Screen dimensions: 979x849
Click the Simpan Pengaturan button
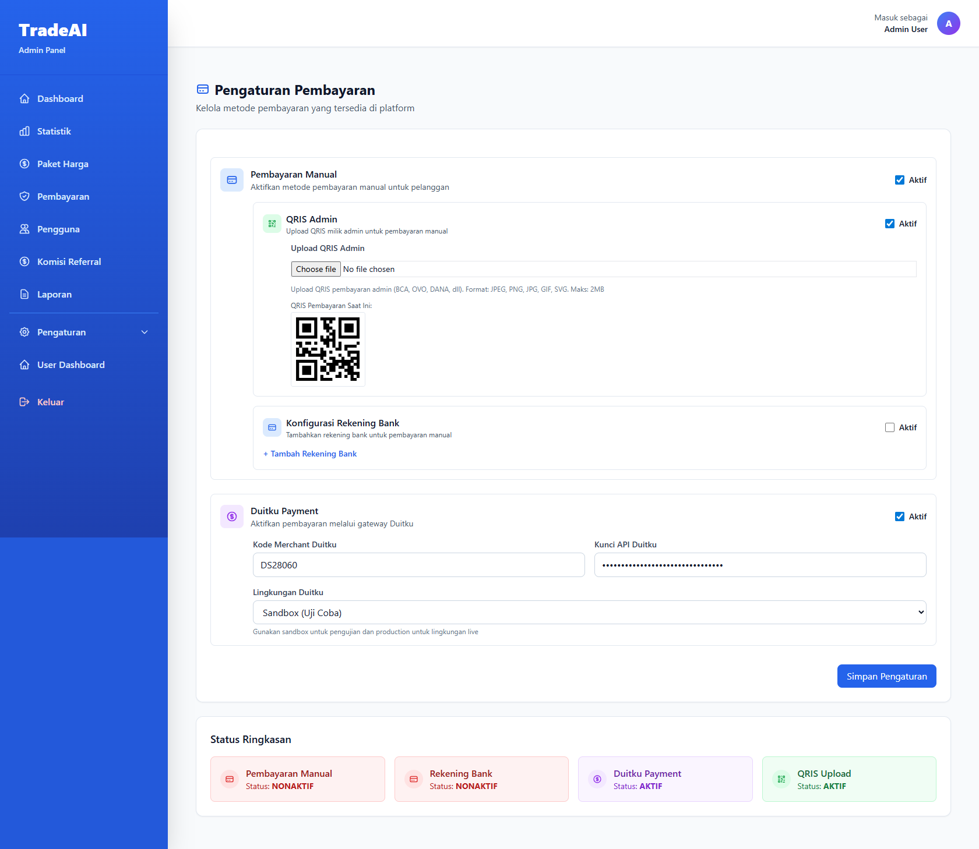(886, 676)
